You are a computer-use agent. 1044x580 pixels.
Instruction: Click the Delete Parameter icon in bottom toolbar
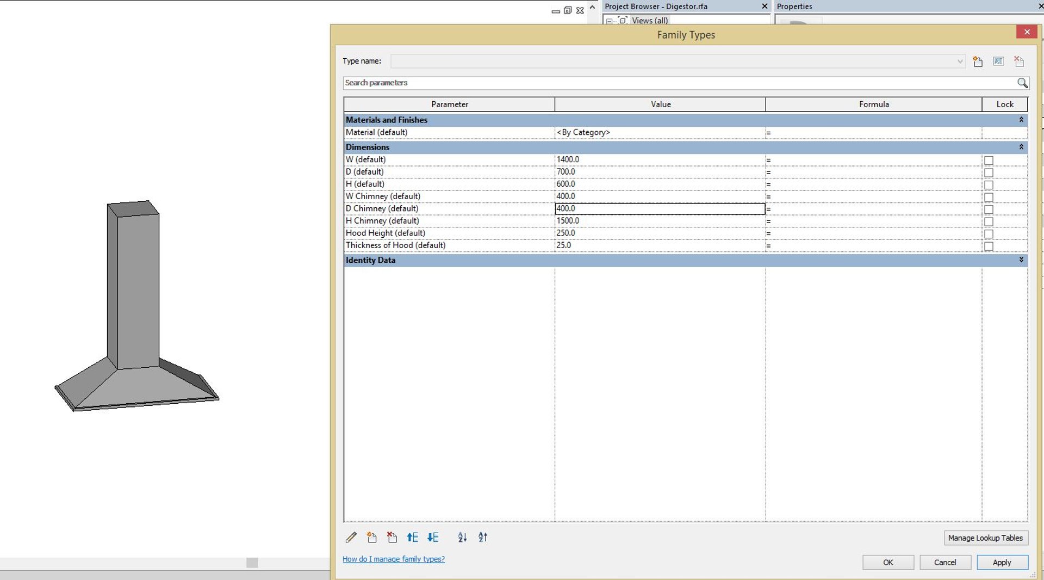(x=392, y=538)
